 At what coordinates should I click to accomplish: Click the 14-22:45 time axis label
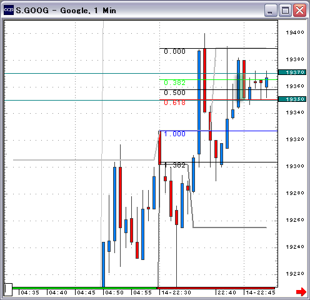click(x=261, y=292)
